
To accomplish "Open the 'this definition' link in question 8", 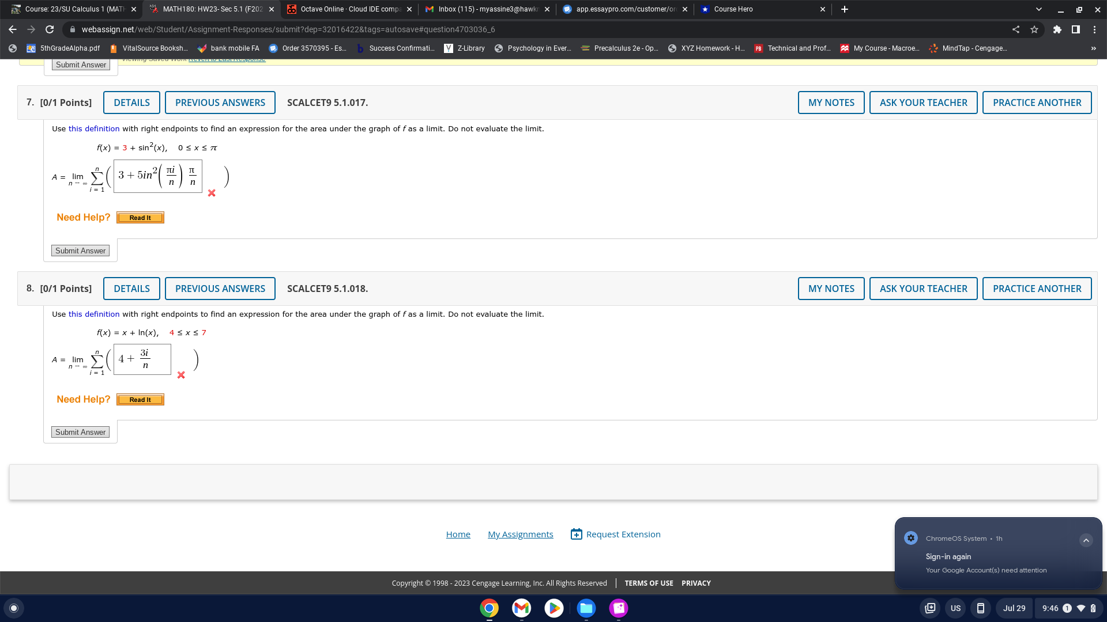I will (x=94, y=314).
